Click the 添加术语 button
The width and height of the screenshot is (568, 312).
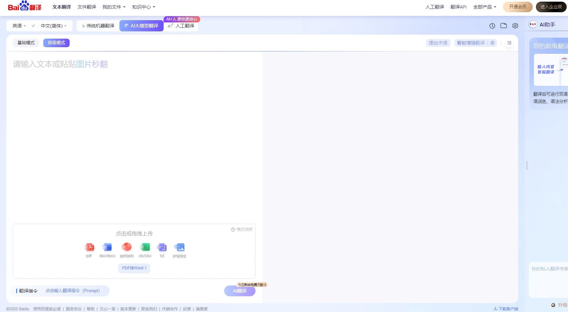click(x=438, y=43)
